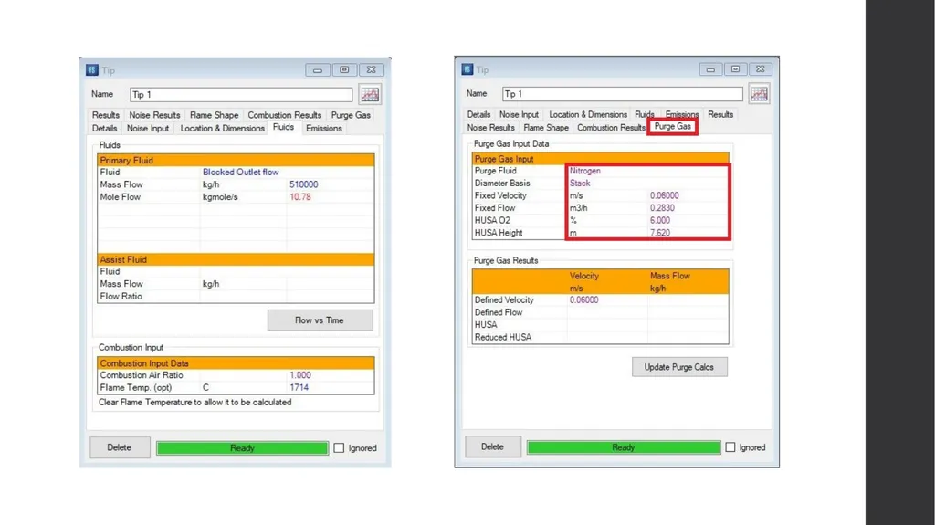Minimize the left Tip window

click(x=317, y=70)
